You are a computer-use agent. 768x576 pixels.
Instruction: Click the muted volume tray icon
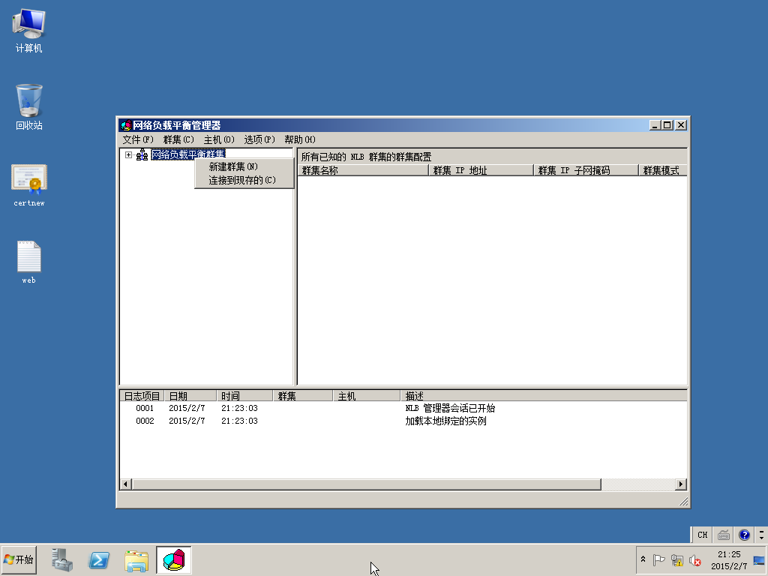[694, 559]
